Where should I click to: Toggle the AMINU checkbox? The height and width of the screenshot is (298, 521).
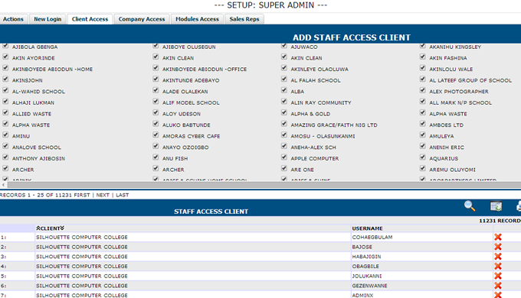pyautogui.click(x=5, y=135)
